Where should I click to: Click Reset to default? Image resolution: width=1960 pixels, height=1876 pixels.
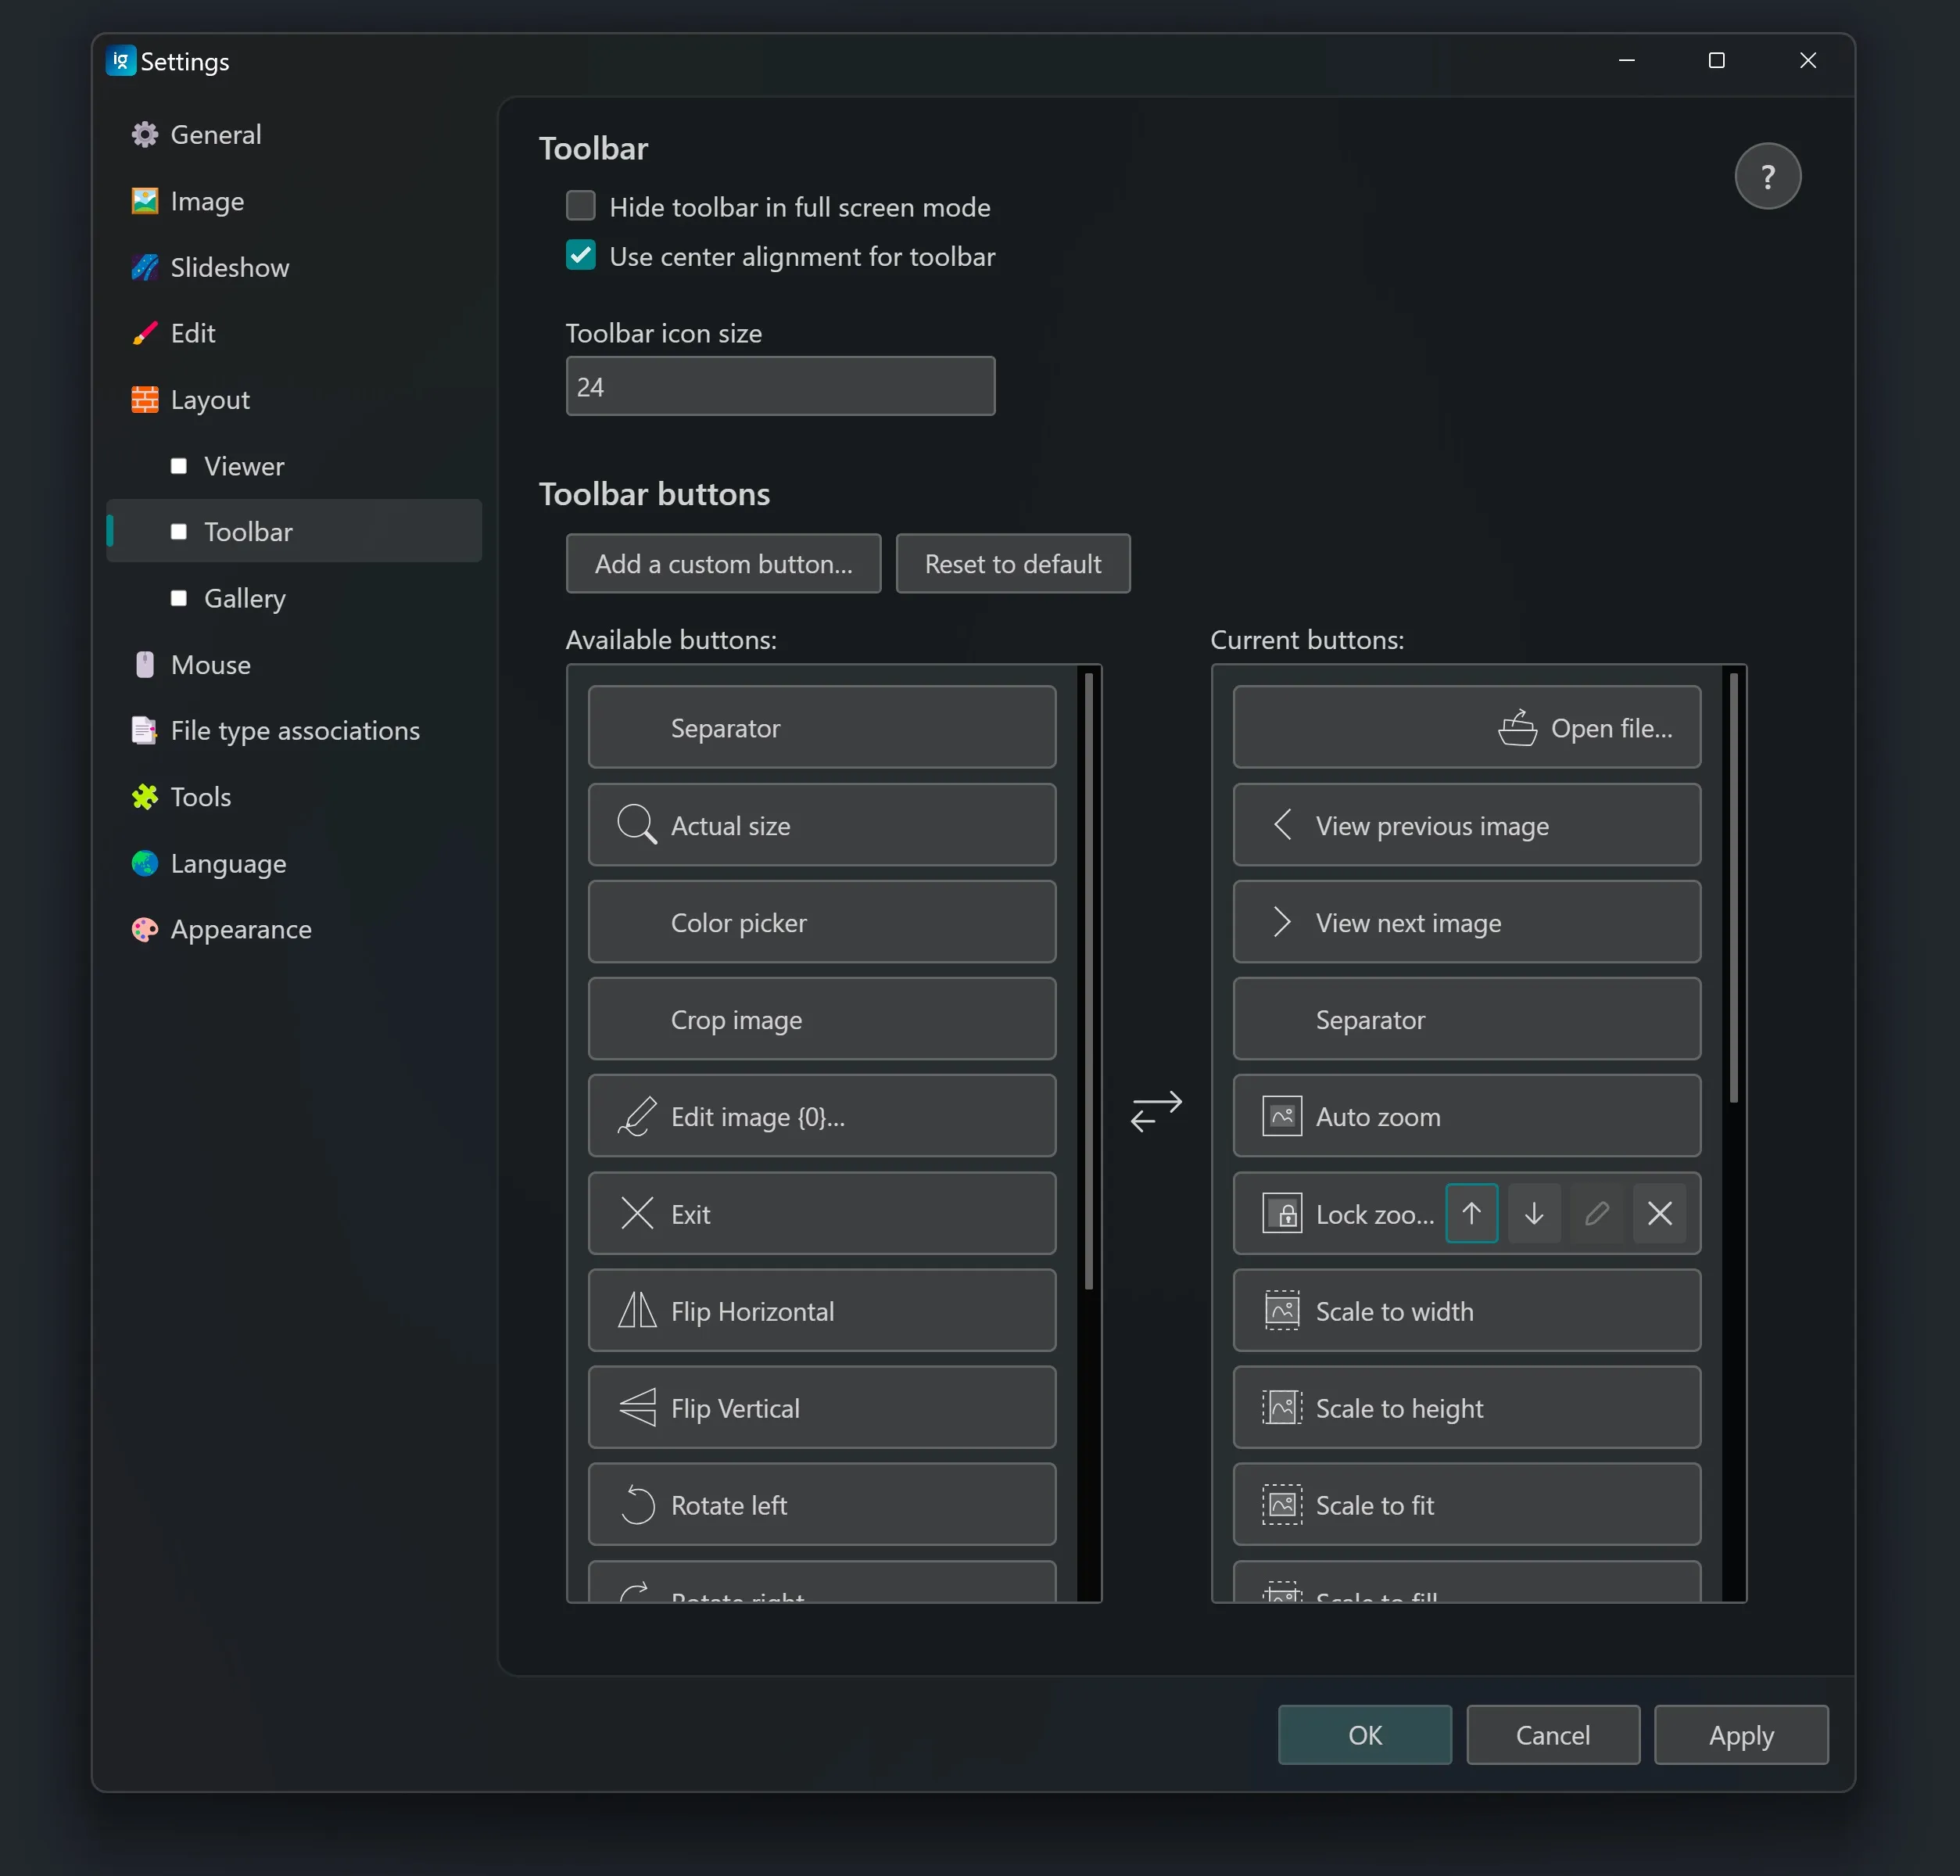click(x=1012, y=564)
